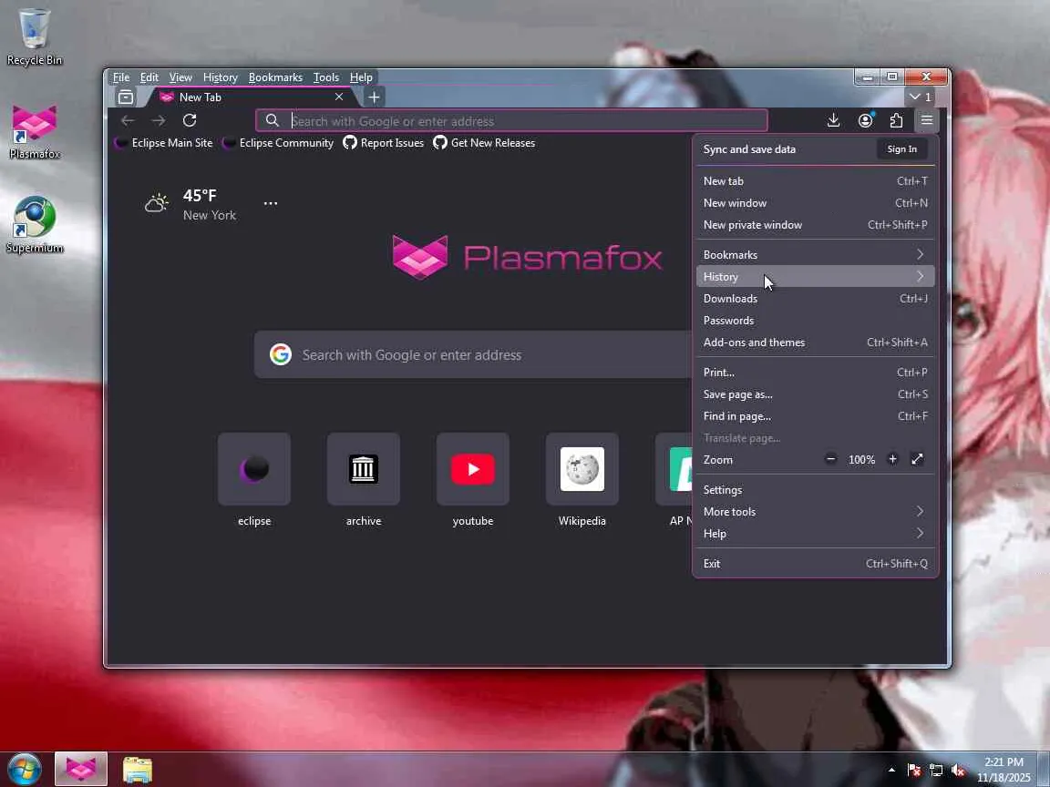
Task: Zoom in with the plus button
Action: [892, 459]
